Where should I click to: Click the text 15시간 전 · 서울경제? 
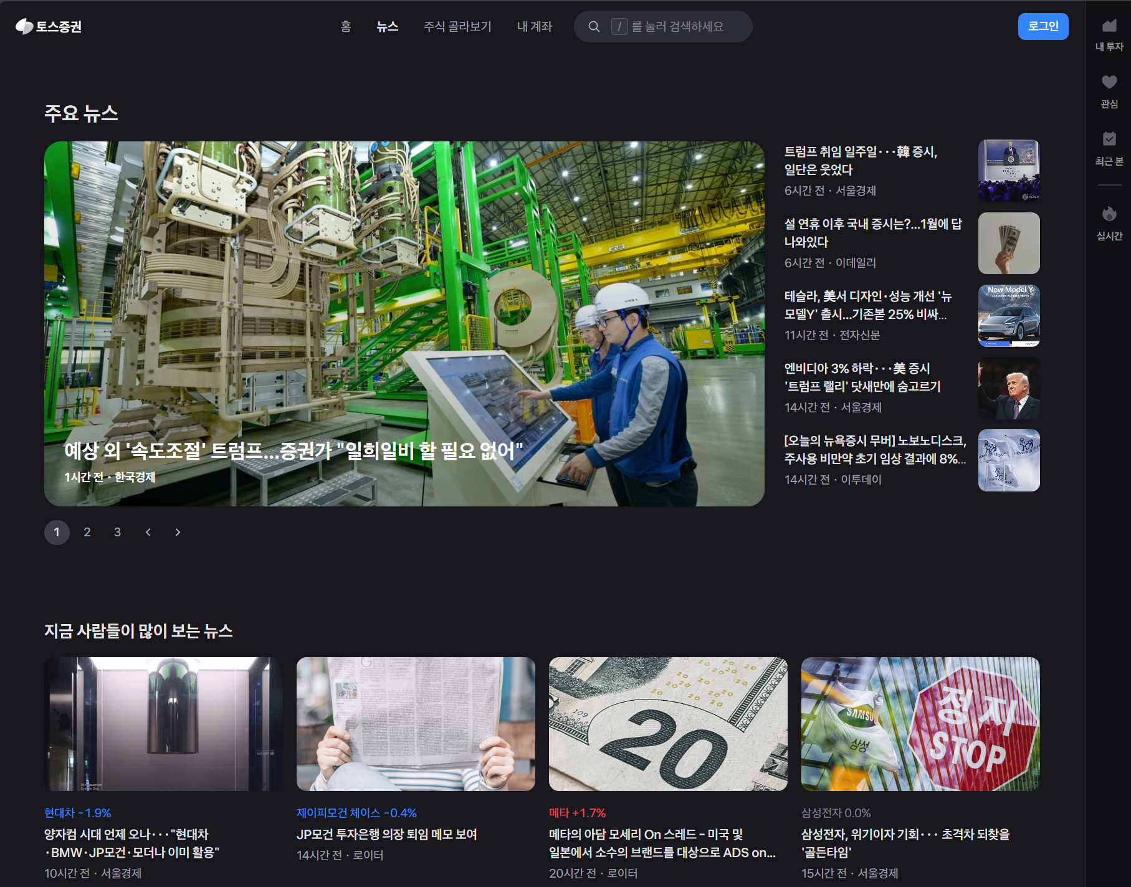click(850, 873)
